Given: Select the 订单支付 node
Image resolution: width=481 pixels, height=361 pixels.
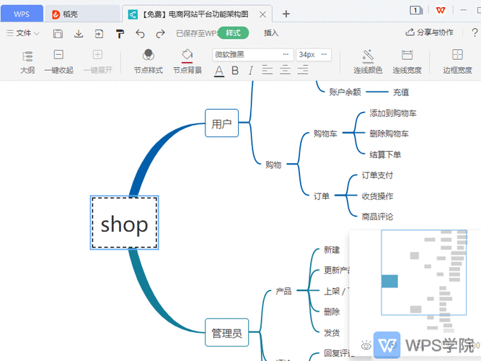Looking at the screenshot, I should tap(377, 175).
